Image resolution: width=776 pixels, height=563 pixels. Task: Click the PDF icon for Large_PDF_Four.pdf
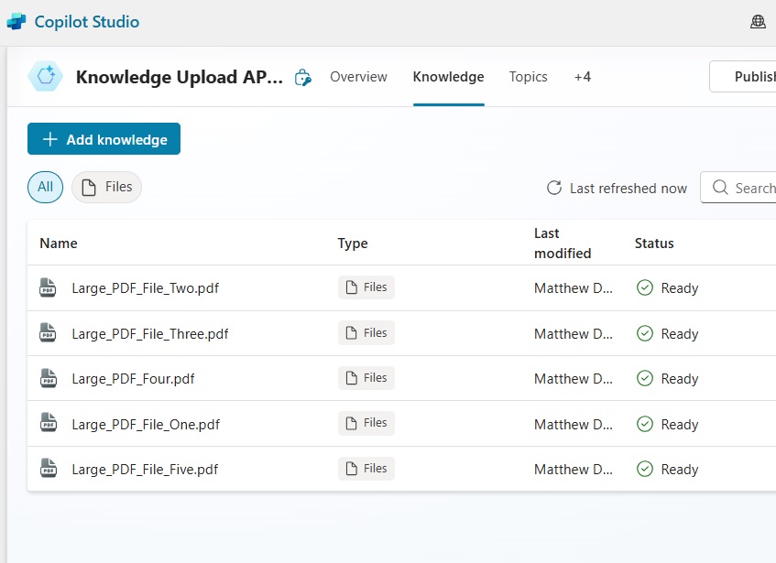click(x=48, y=378)
